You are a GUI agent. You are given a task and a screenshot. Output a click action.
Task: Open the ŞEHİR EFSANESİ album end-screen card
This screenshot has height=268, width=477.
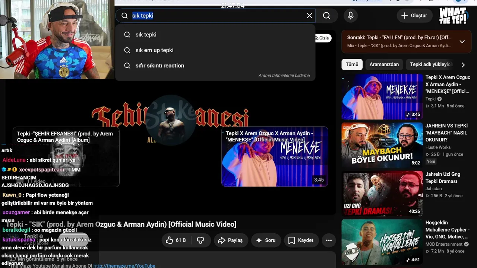66,157
